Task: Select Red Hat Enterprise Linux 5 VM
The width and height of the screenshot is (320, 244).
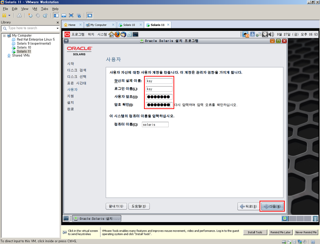Action: click(x=36, y=39)
